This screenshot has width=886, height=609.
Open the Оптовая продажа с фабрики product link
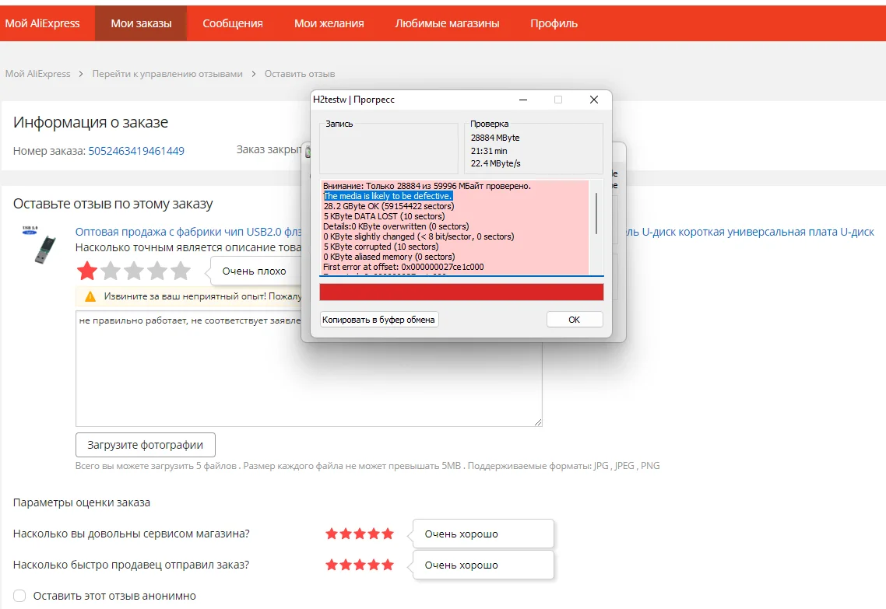188,232
